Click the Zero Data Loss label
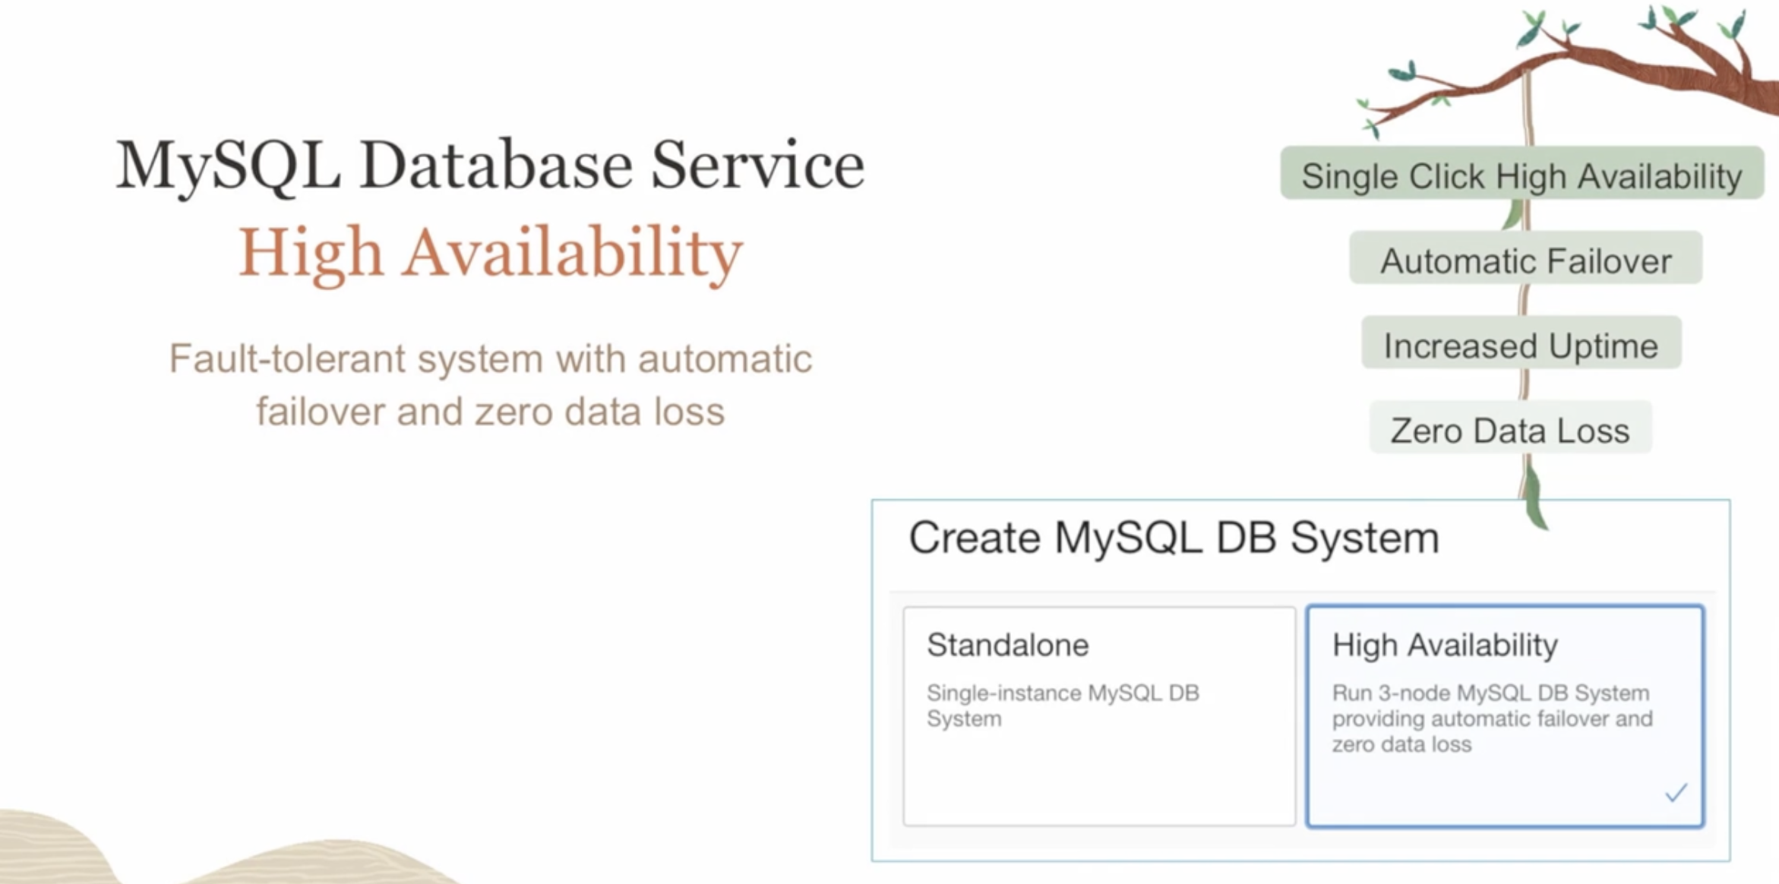This screenshot has height=884, width=1779. pos(1510,430)
